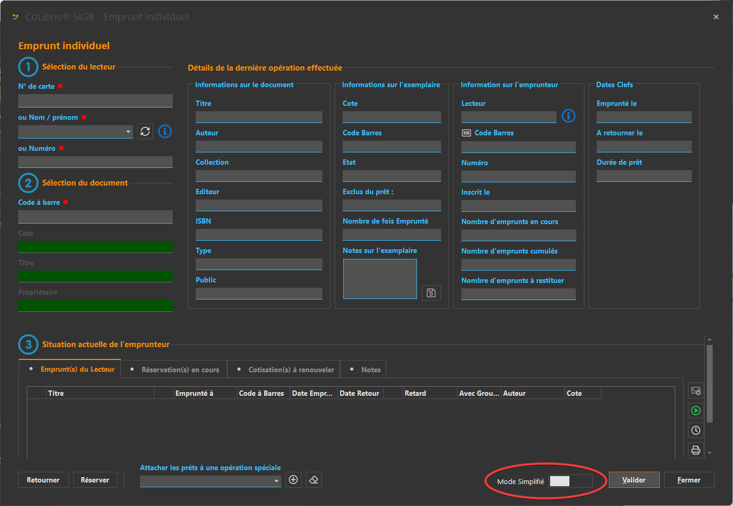
Task: Click the clock history icon beside the loans table
Action: (696, 430)
